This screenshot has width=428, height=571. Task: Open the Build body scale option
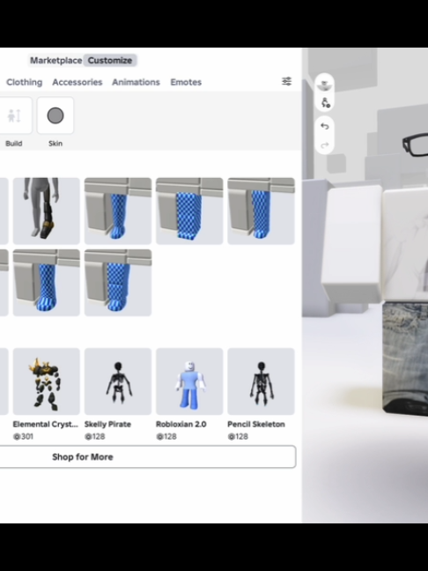coord(15,115)
